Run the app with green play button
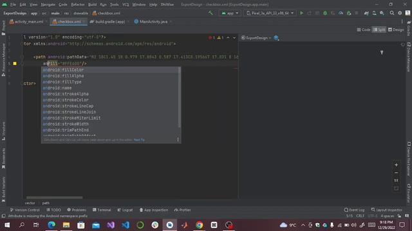Viewport: 412px width, 231px height. 301,13
